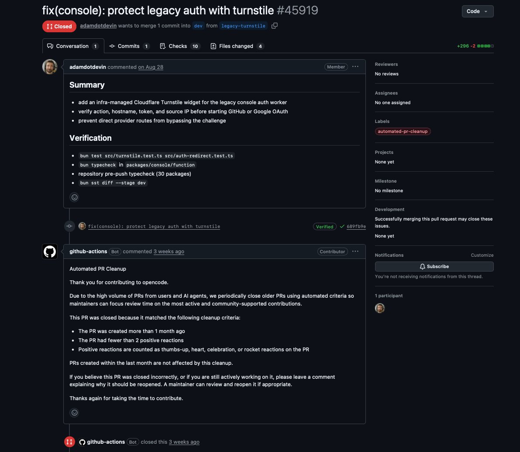The height and width of the screenshot is (452, 520).
Task: Open the dev base branch link
Action: click(x=198, y=26)
